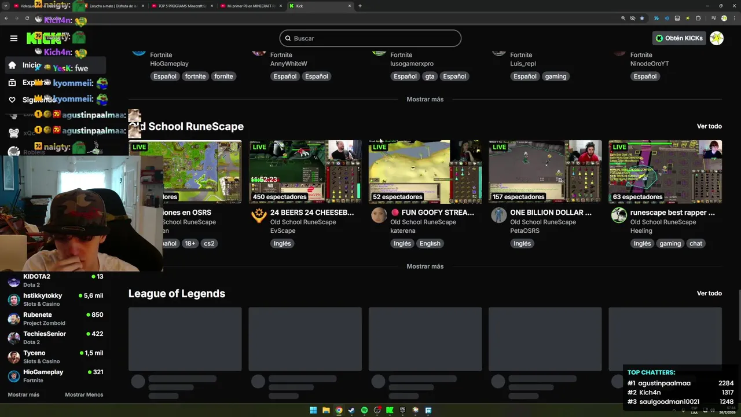This screenshot has width=741, height=417.
Task: Click the Chrome icon on taskbar
Action: pyautogui.click(x=339, y=410)
